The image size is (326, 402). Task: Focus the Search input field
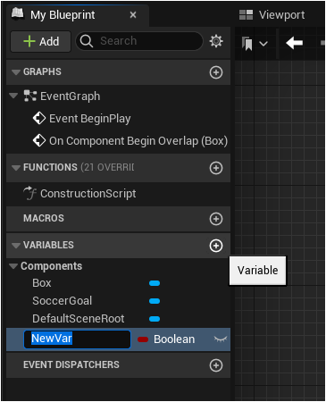click(139, 41)
